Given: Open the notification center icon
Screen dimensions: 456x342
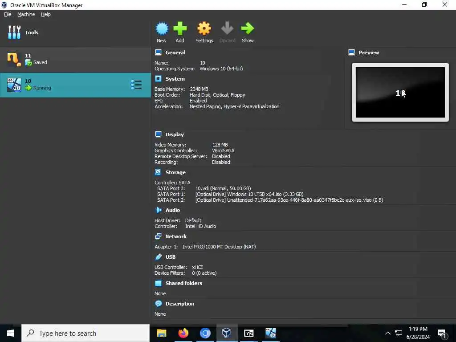Looking at the screenshot, I should [x=442, y=334].
